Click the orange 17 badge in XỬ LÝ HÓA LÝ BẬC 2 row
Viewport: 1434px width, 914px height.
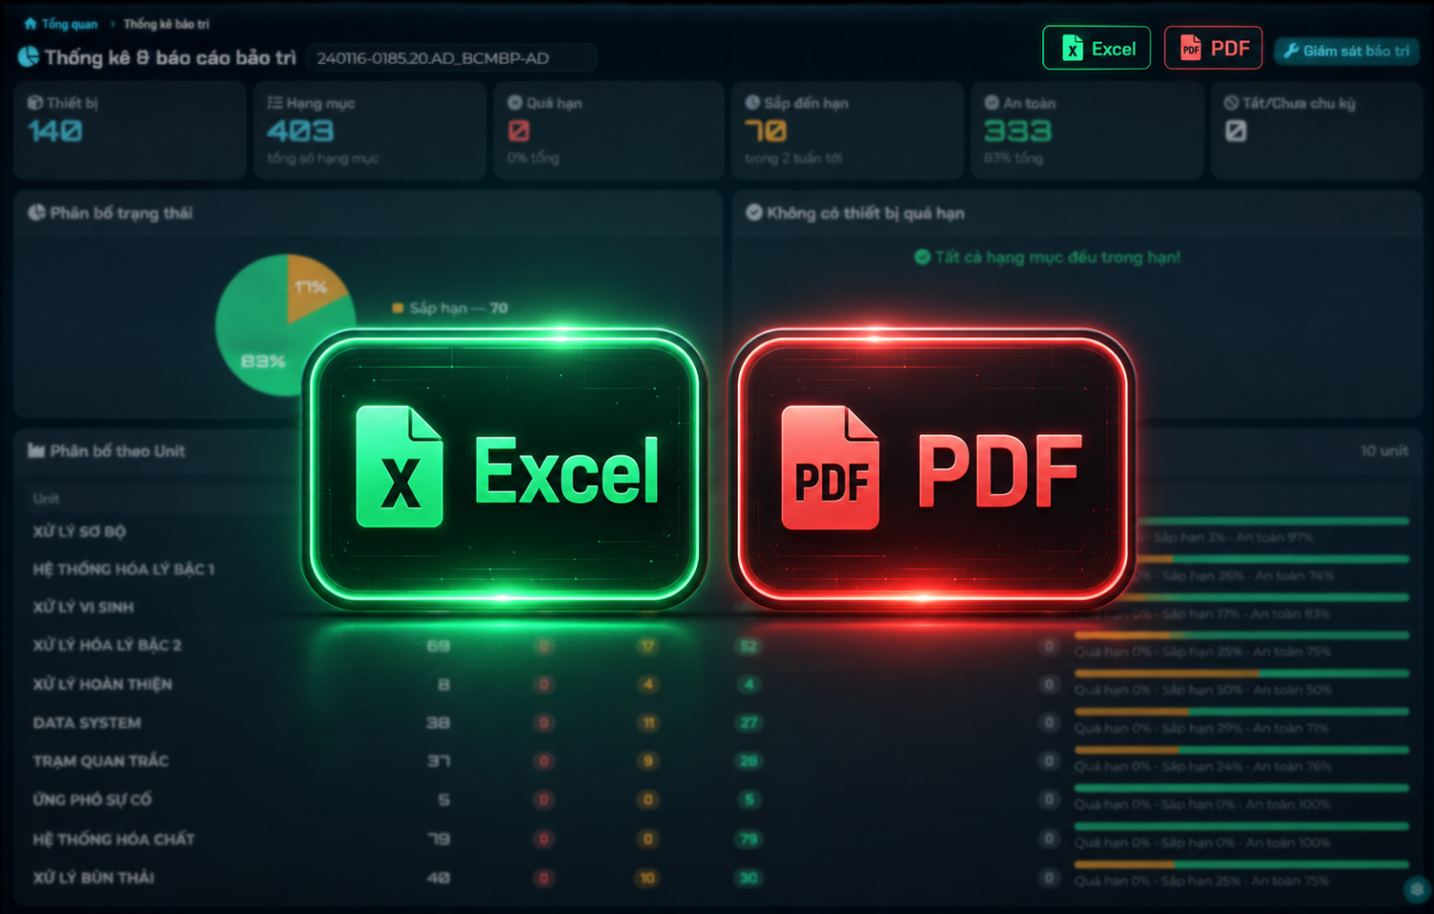point(648,647)
